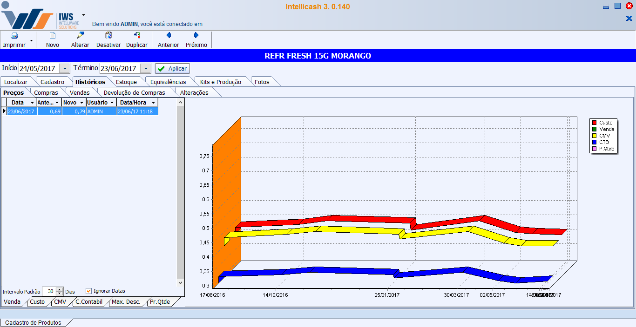Screen dimensions: 636x327
Task: Open the Devolução de Compras sub-tab
Action: [x=135, y=92]
